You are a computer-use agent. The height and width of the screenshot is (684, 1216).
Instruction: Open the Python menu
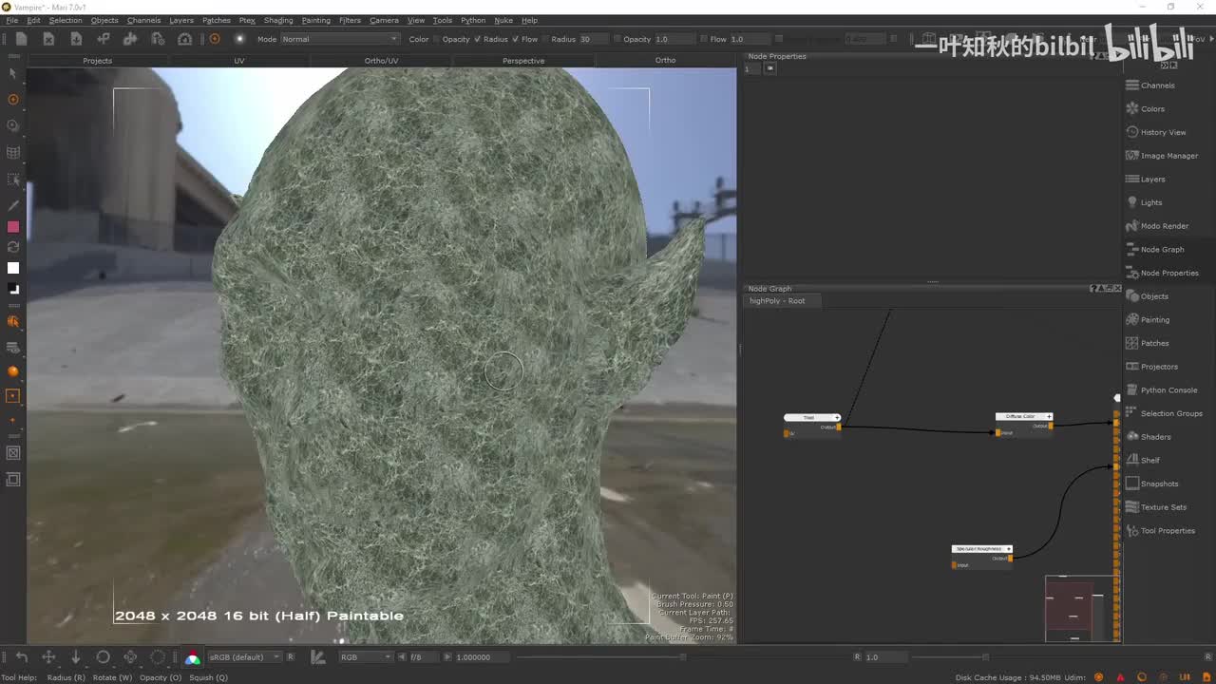[x=473, y=20]
